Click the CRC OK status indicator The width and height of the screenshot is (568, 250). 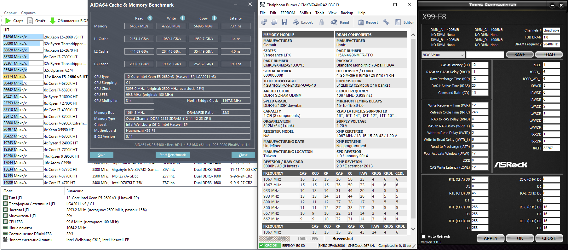pyautogui.click(x=270, y=246)
